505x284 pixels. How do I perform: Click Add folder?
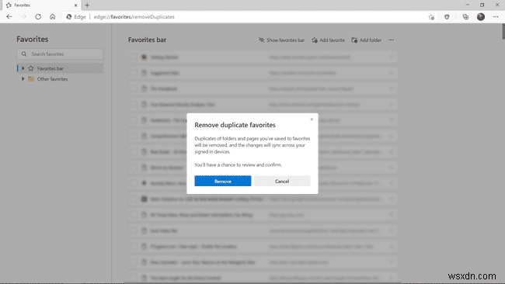tap(367, 40)
